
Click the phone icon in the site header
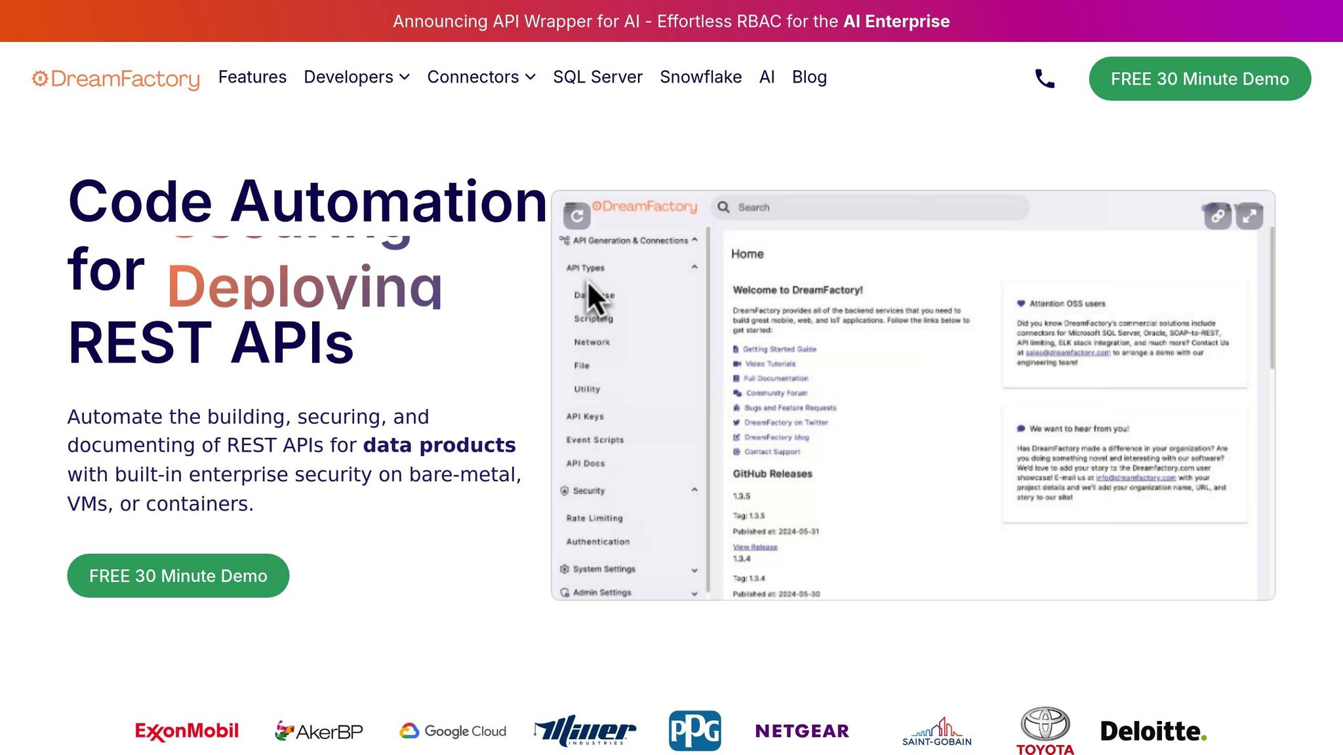click(x=1043, y=78)
